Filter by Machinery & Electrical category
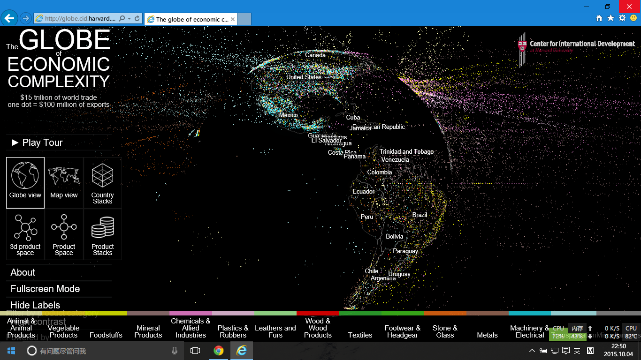The height and width of the screenshot is (360, 641). pos(529,331)
